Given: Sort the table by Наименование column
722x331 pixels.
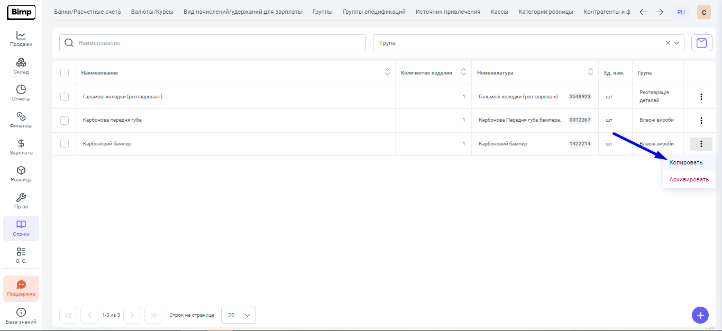Looking at the screenshot, I should 387,72.
